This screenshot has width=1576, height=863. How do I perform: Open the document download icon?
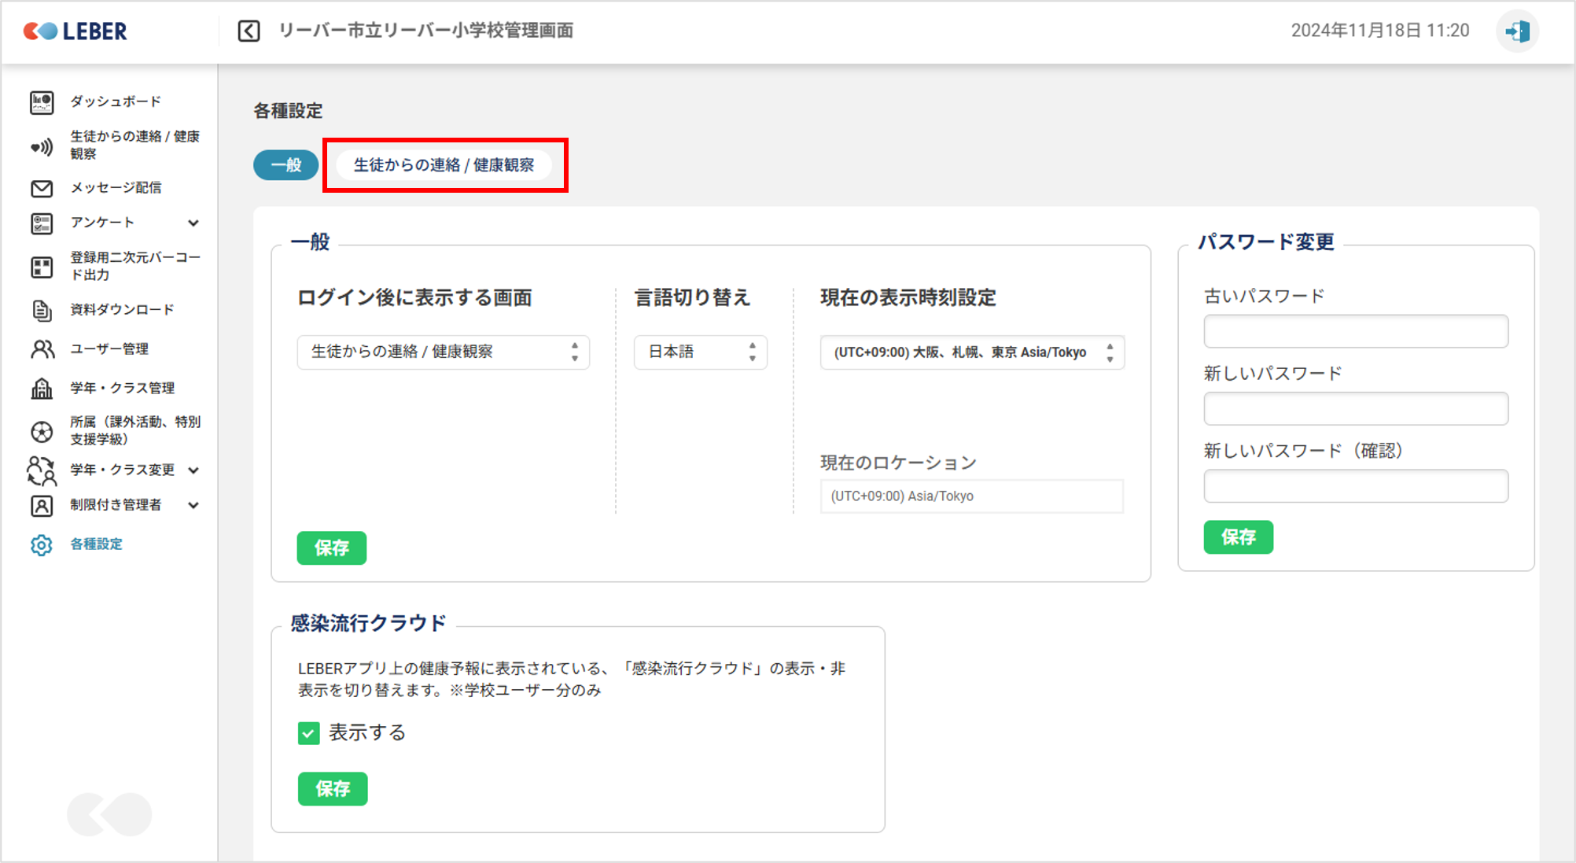[42, 310]
